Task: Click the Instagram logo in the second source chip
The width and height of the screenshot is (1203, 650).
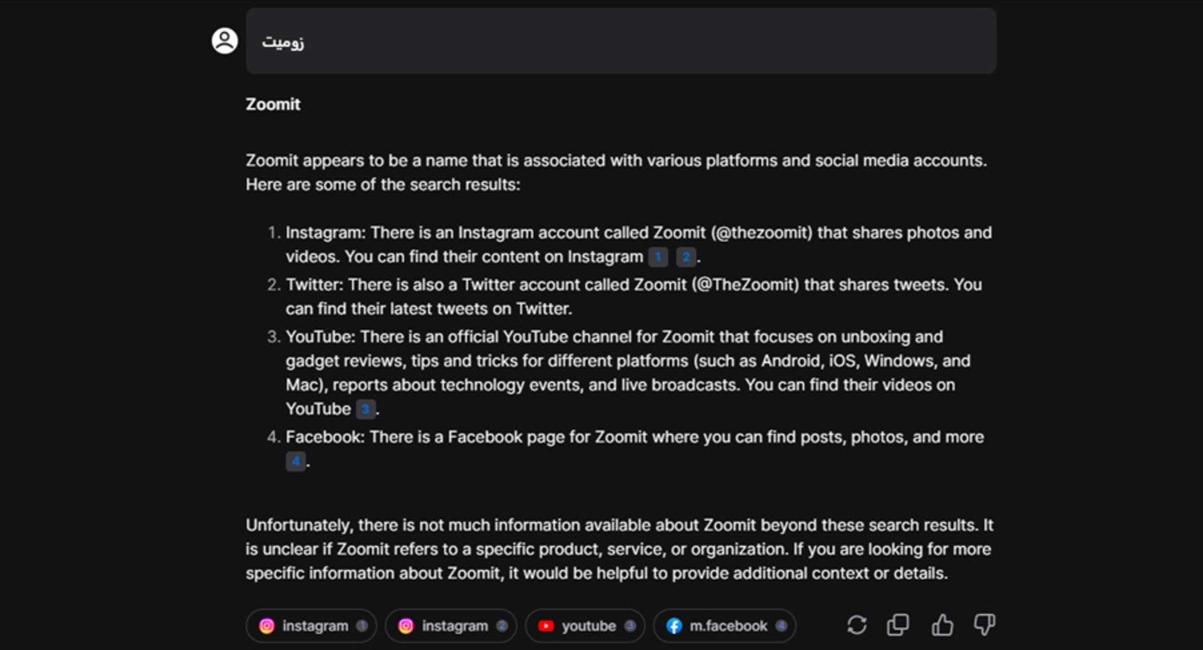Action: (406, 626)
